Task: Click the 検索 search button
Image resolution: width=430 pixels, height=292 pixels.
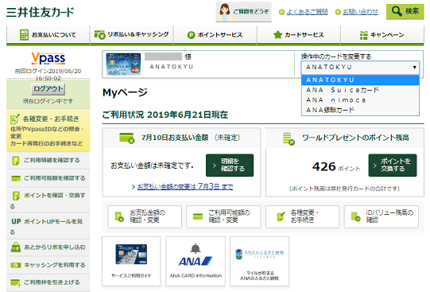Action: [405, 11]
